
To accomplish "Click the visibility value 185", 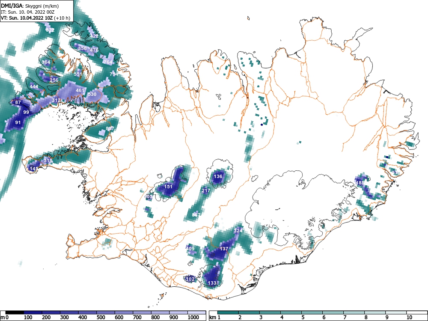I will coord(360,183).
